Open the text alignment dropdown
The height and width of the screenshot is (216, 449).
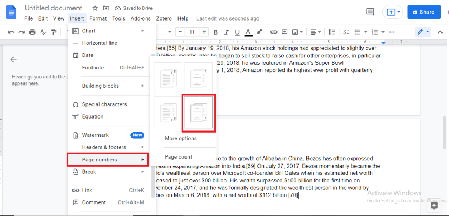click(x=316, y=32)
